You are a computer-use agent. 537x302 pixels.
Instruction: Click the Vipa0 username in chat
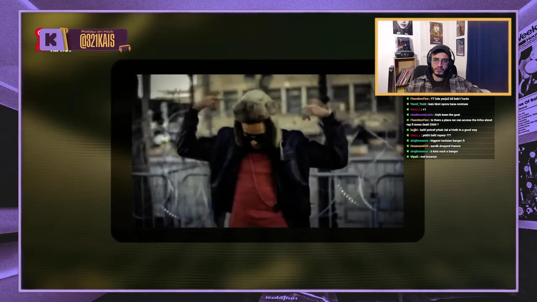coord(414,156)
